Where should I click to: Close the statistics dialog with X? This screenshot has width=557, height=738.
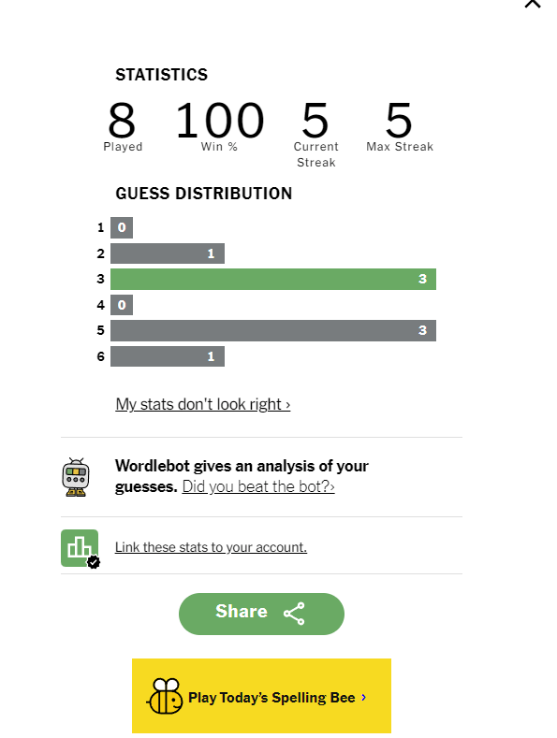coord(533,4)
